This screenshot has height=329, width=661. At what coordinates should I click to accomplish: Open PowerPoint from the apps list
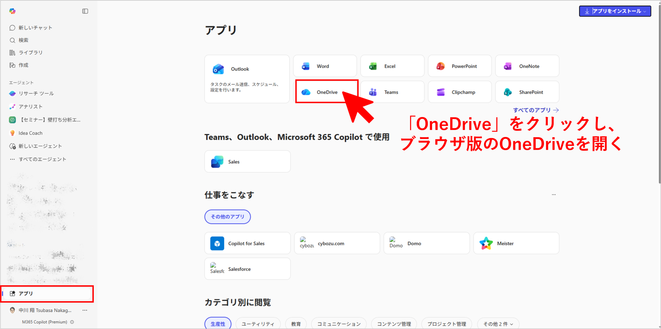point(459,66)
